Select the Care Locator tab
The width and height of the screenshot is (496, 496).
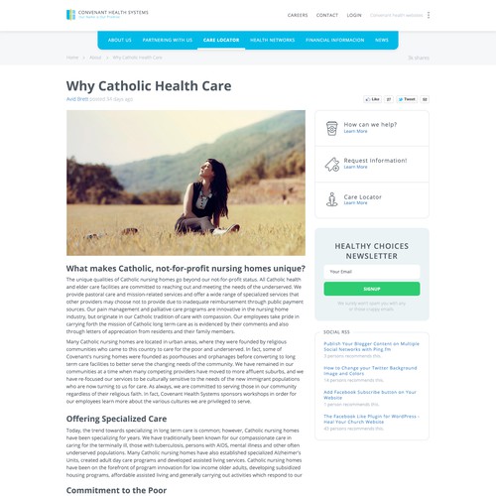point(221,40)
